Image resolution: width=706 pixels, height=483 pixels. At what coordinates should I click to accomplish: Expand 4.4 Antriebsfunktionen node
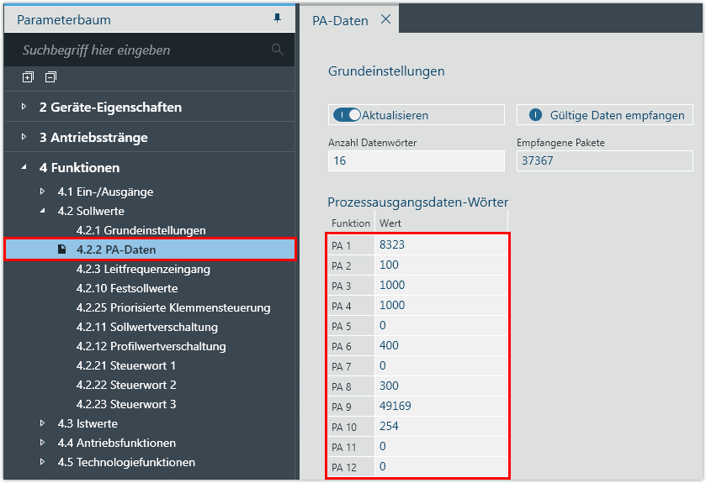tap(42, 443)
